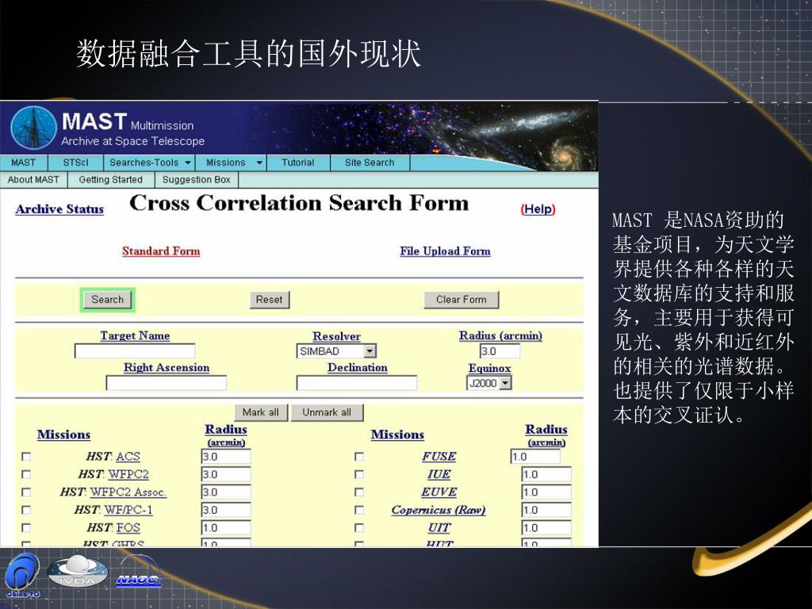
Task: Open the EUVE mission link
Action: click(x=439, y=492)
